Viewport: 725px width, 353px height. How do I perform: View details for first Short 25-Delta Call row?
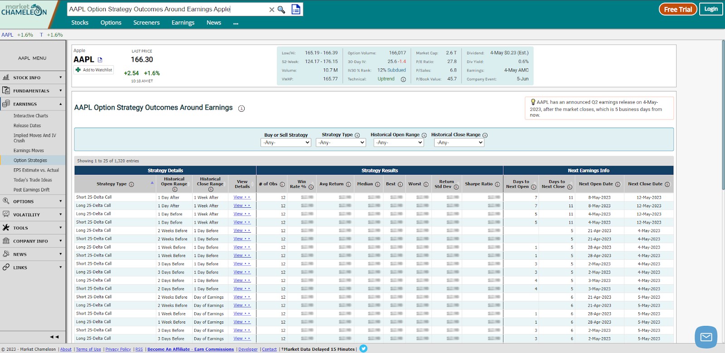click(x=242, y=197)
